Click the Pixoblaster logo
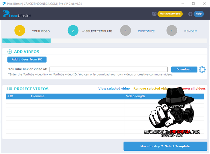Viewport: 210px width, 154px height. click(x=17, y=14)
